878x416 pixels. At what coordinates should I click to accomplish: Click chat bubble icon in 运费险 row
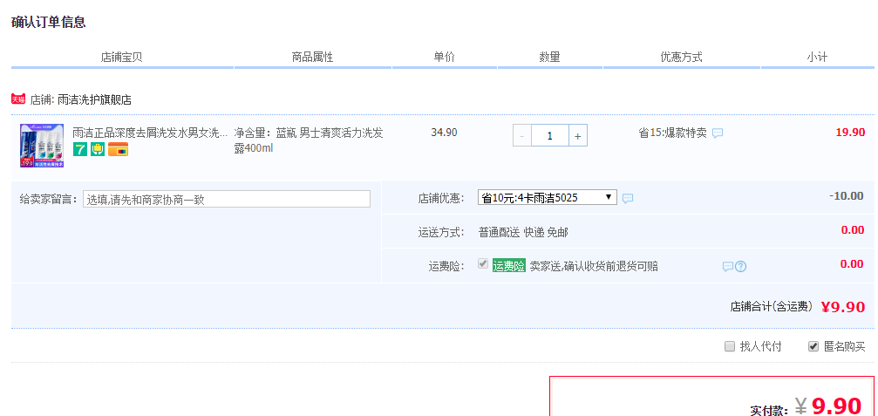tap(727, 267)
